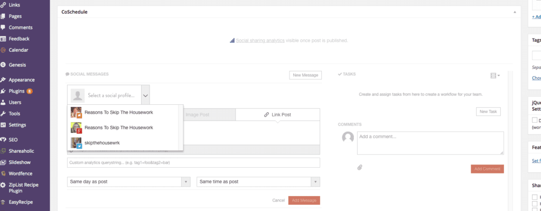Open the Social sharing analytics link
The width and height of the screenshot is (541, 211).
[x=260, y=40]
